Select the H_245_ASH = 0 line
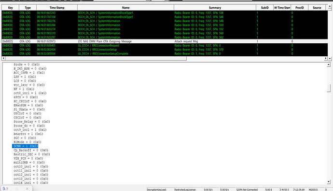333x191 pixels. pyautogui.click(x=30, y=69)
